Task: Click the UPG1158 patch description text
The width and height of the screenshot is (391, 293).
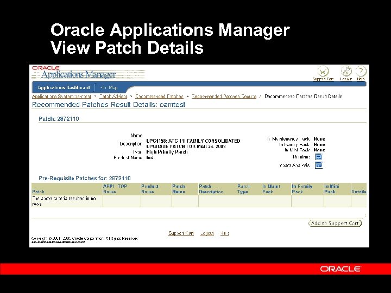Action: coord(193,143)
